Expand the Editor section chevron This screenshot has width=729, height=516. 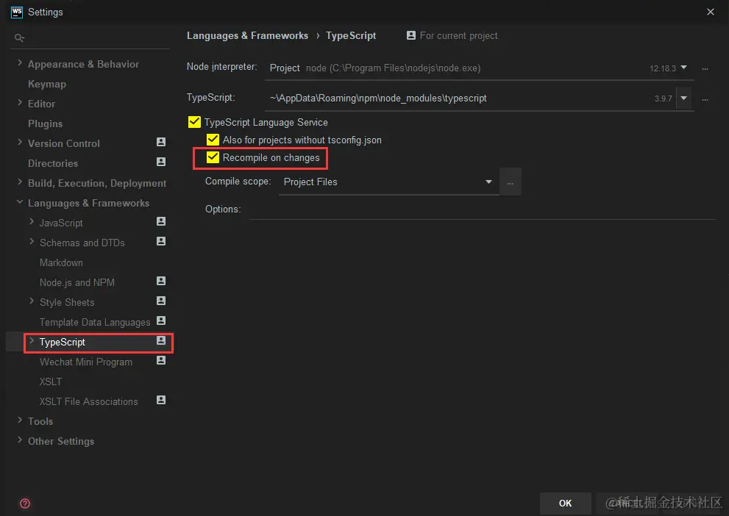(x=20, y=103)
